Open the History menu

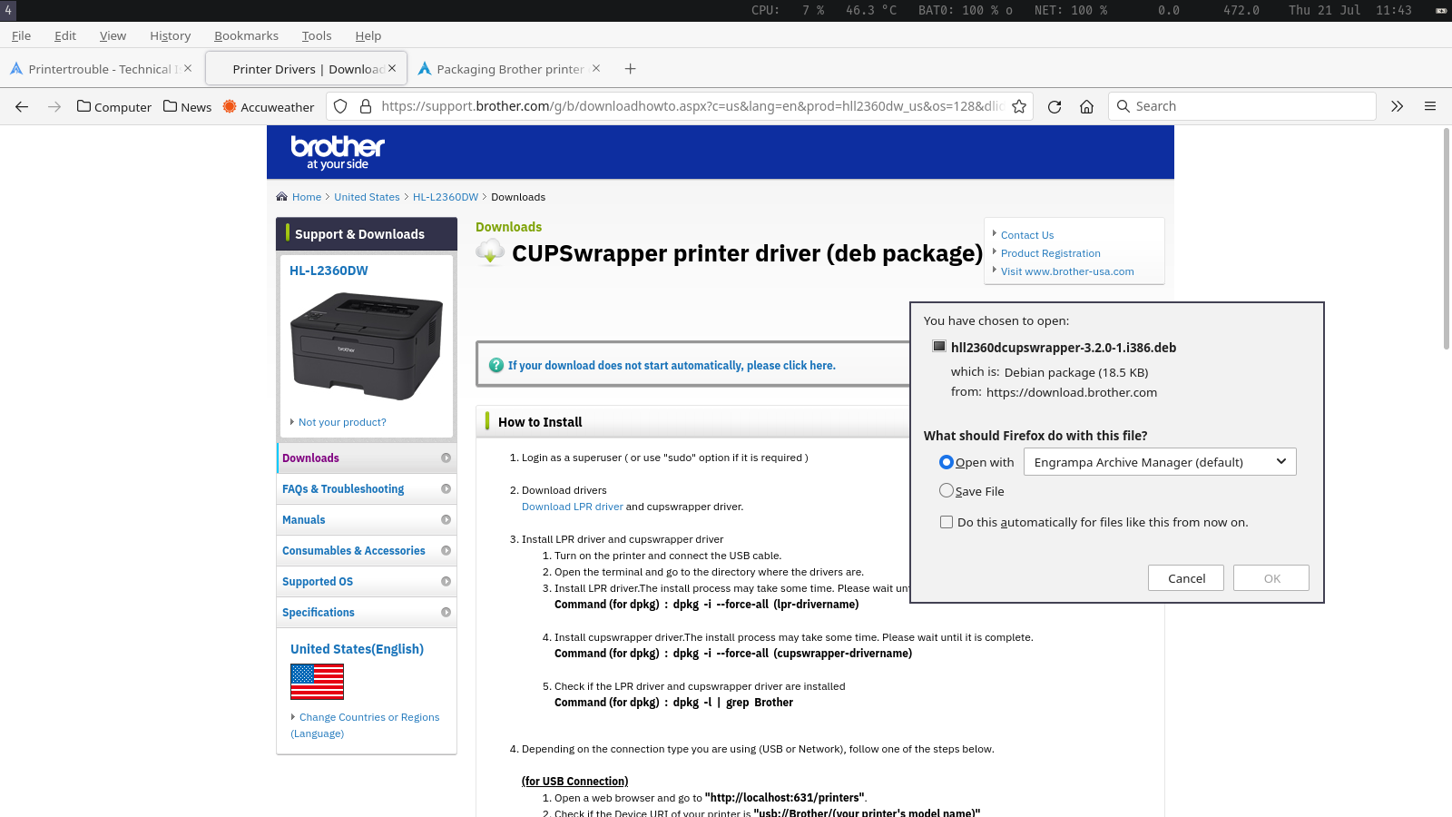click(x=171, y=35)
